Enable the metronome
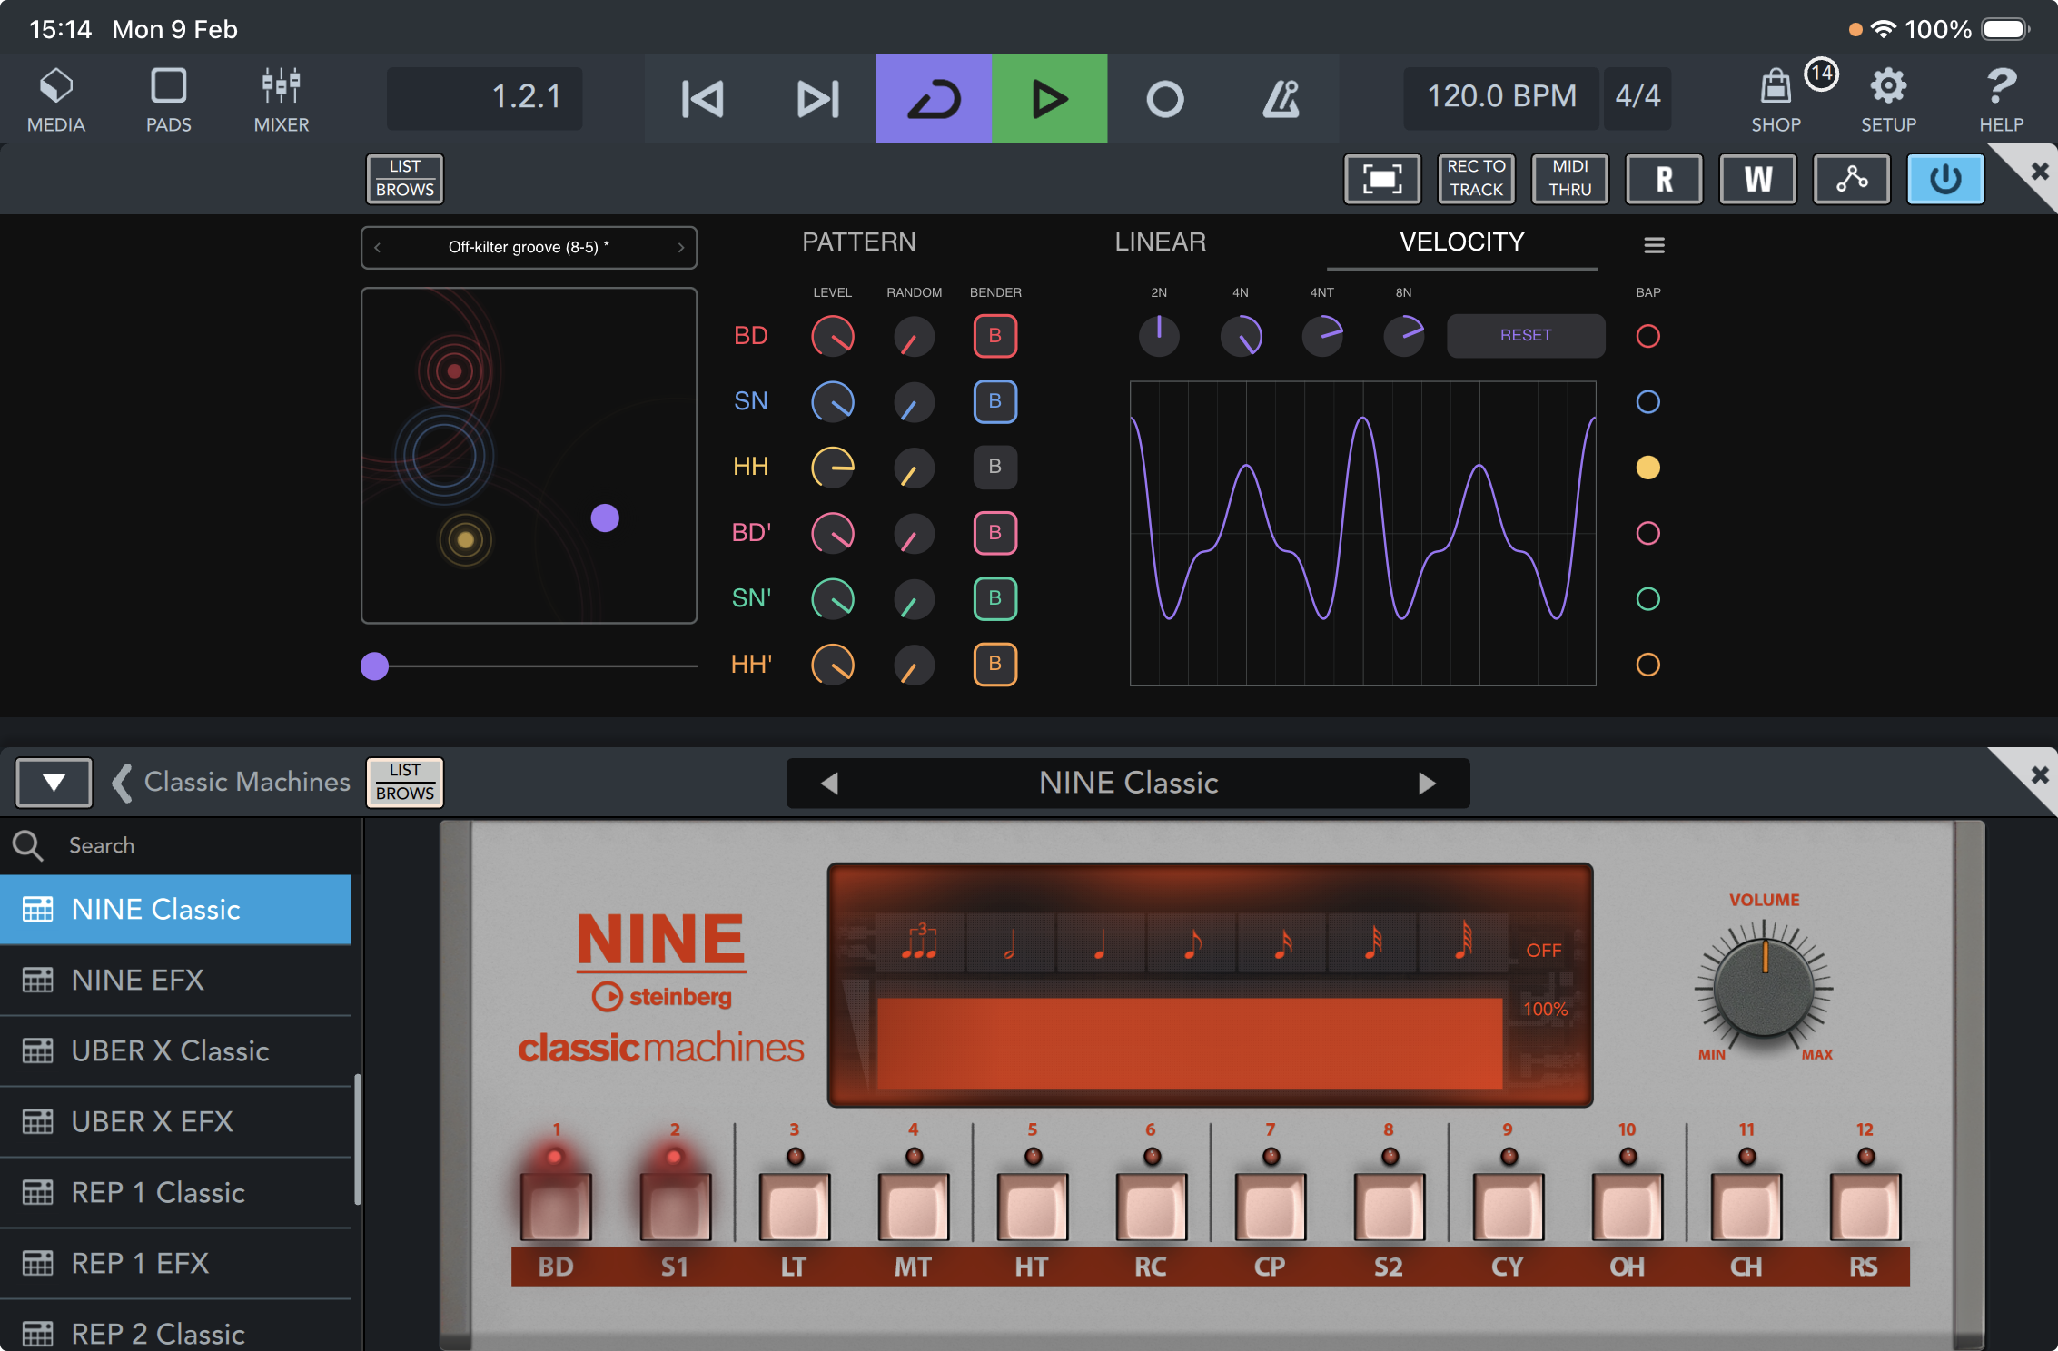The height and width of the screenshot is (1351, 2058). pos(1281,98)
